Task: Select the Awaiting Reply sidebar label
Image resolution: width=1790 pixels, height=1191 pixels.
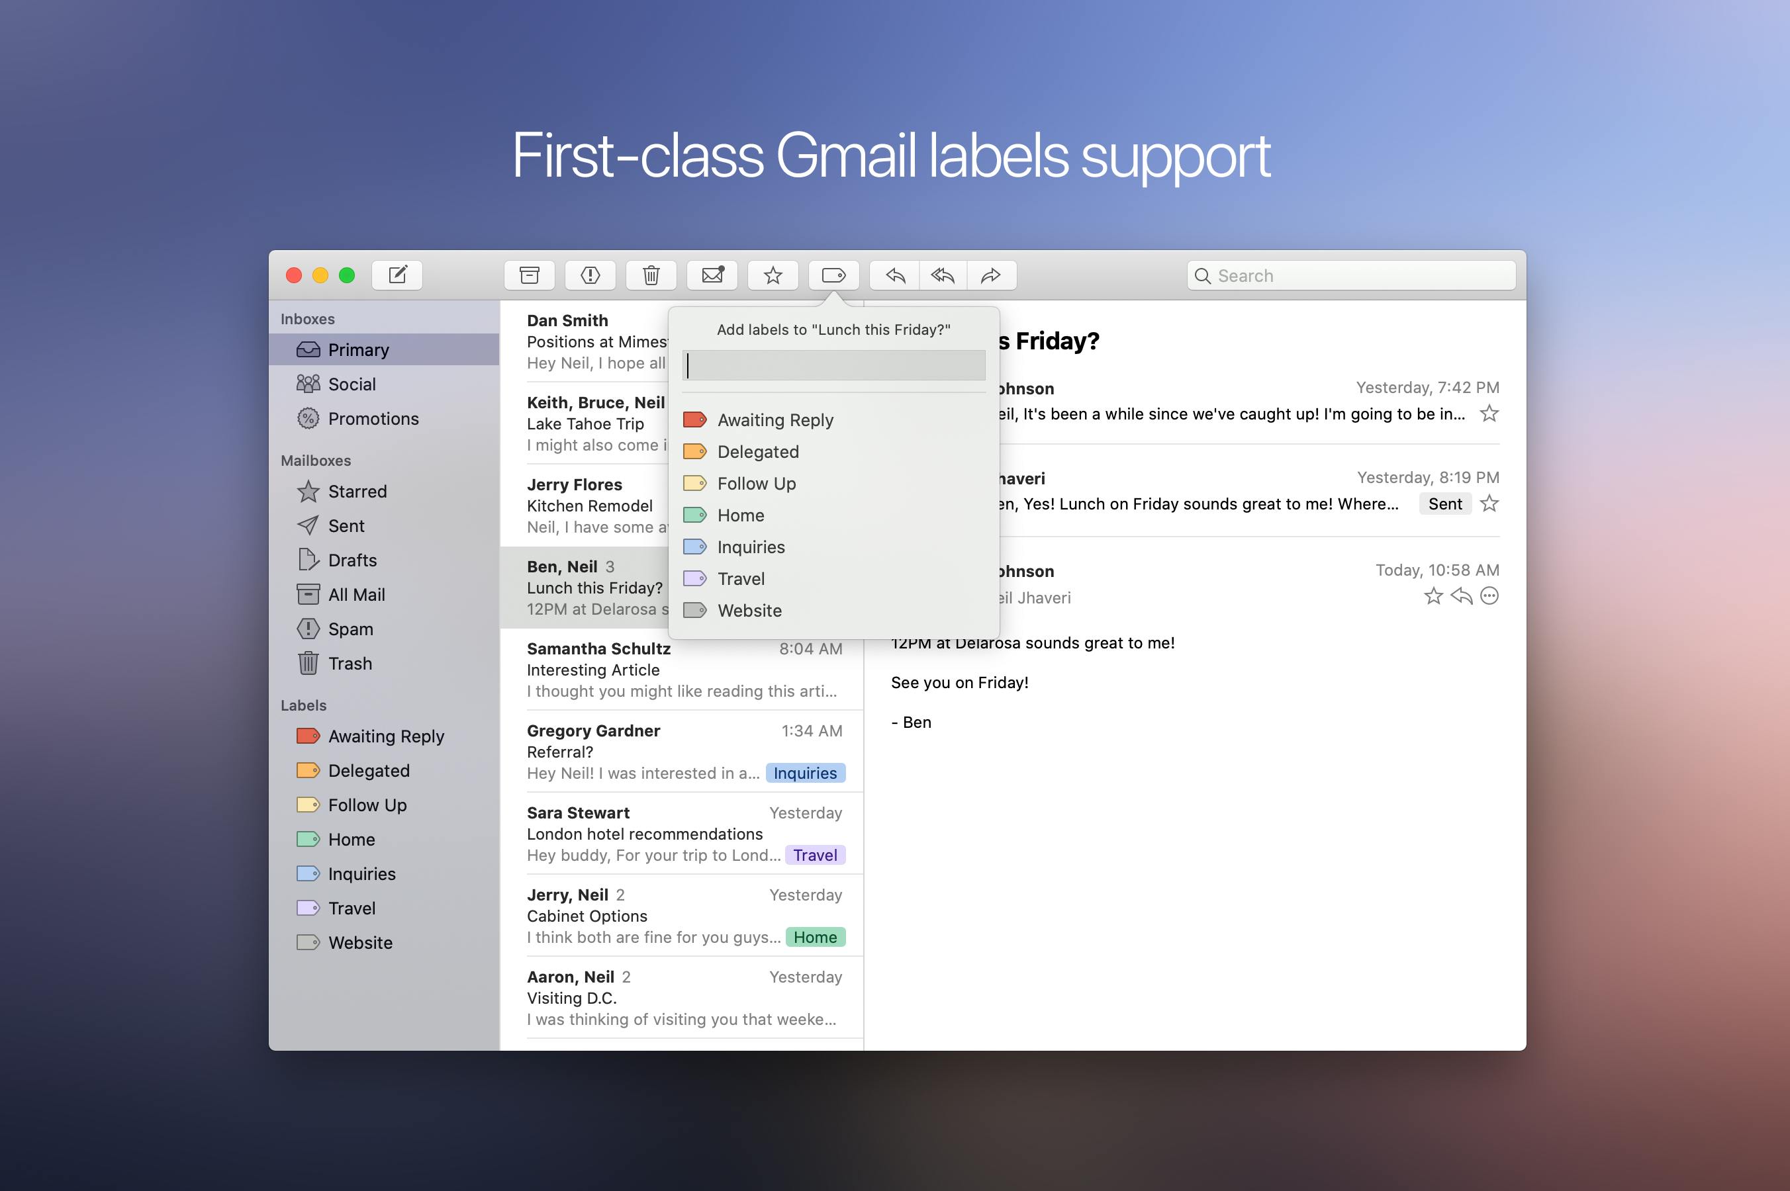Action: 385,736
